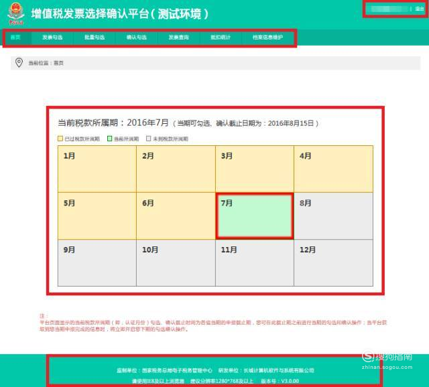Choose the 3月 month cell
The height and width of the screenshot is (387, 429).
pos(255,169)
